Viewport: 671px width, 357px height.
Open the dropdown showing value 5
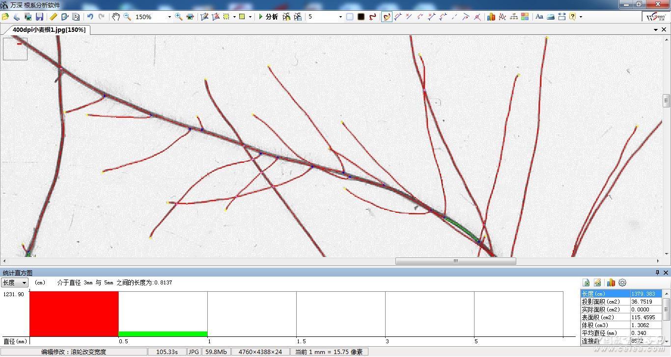[340, 17]
